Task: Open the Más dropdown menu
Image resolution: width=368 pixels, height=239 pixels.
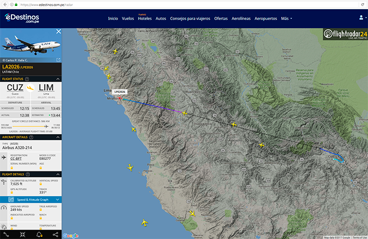Action: 286,18
